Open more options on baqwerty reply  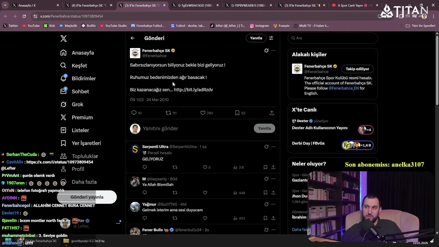click(x=273, y=179)
